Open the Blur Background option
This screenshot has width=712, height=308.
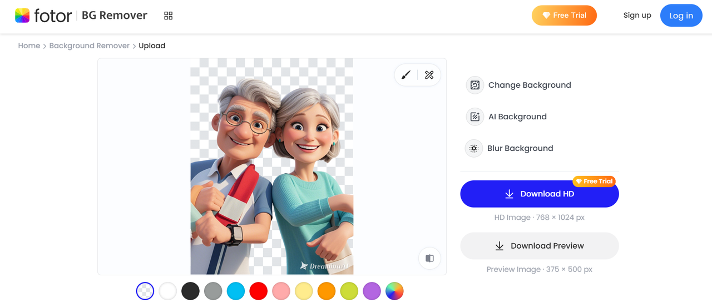pos(520,148)
